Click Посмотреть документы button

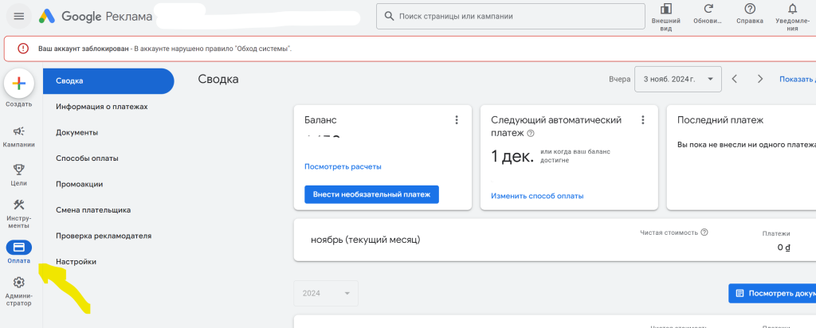pos(772,293)
